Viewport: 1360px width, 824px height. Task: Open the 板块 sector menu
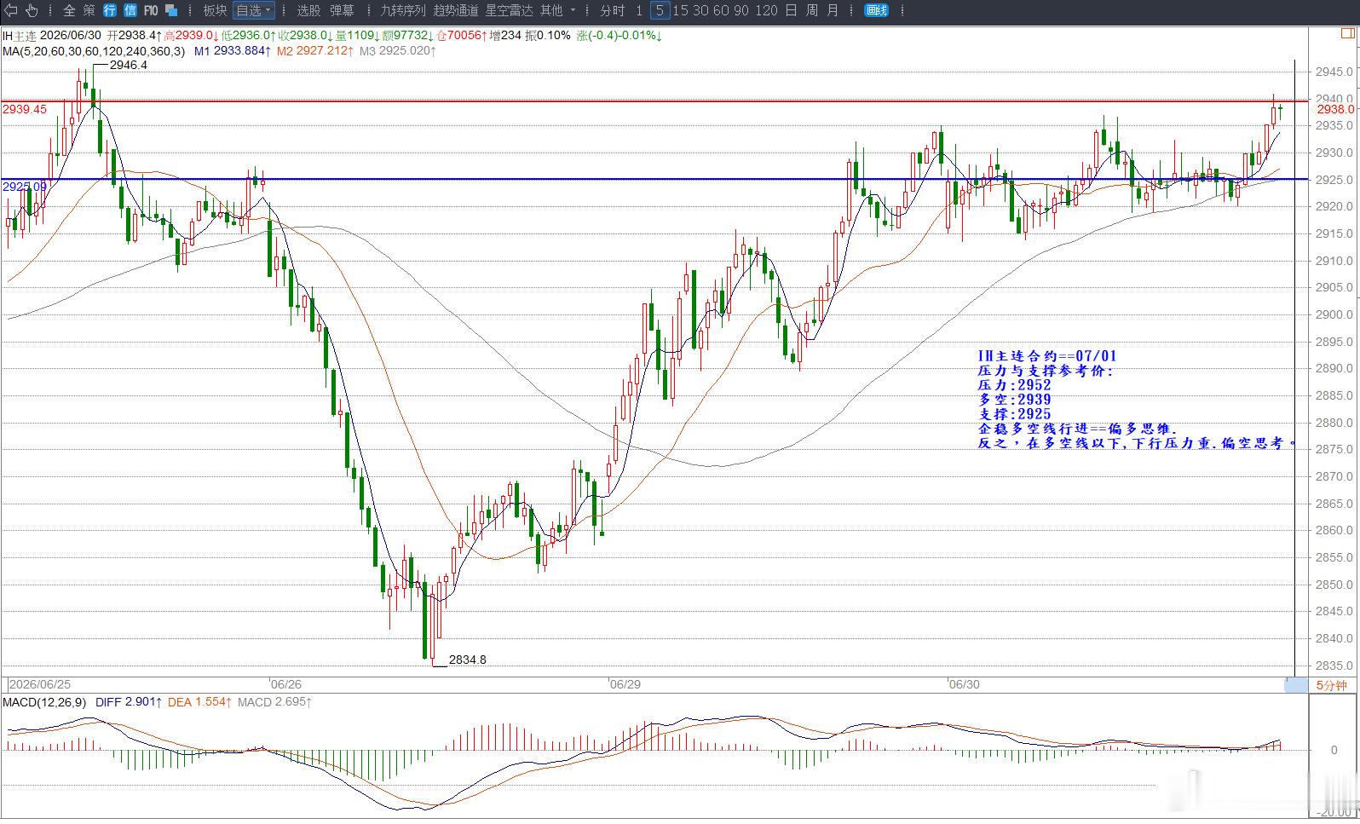tap(215, 10)
